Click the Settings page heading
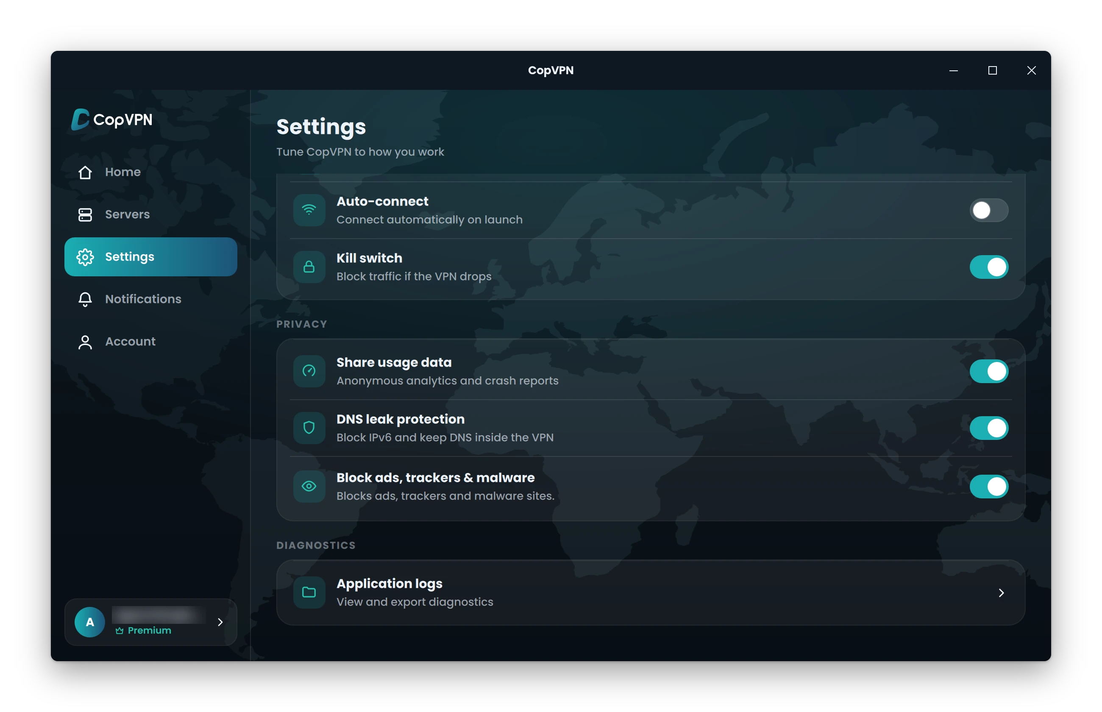The image size is (1102, 712). [321, 127]
